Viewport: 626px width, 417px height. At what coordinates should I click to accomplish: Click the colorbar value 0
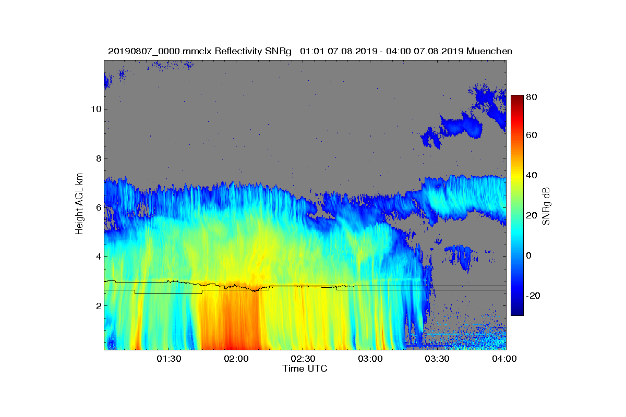530,255
